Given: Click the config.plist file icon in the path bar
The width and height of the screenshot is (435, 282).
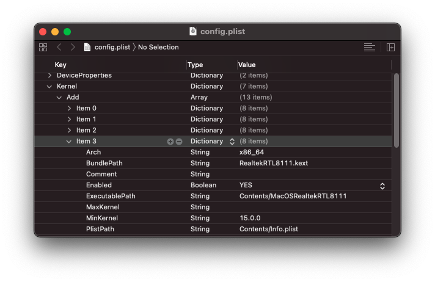Looking at the screenshot, I should [x=87, y=47].
